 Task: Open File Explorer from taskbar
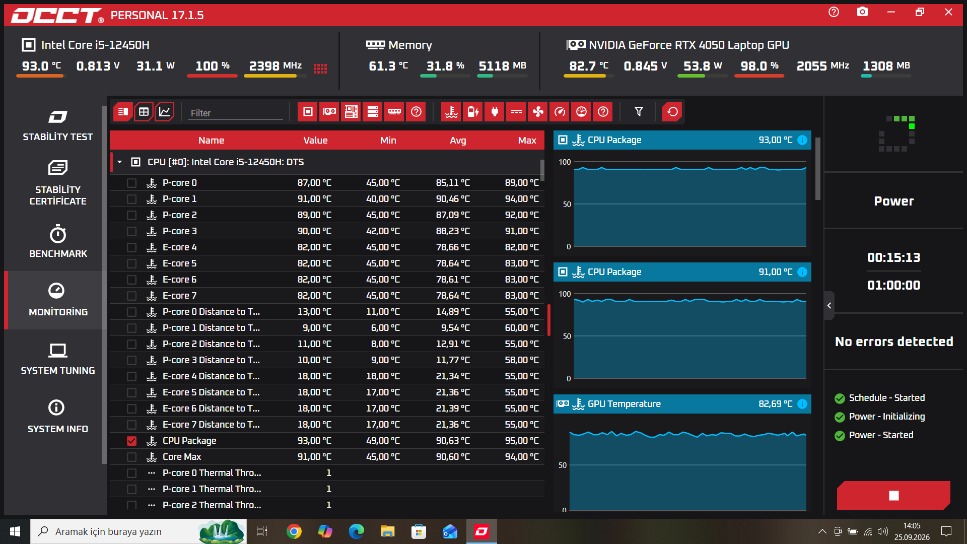click(387, 531)
